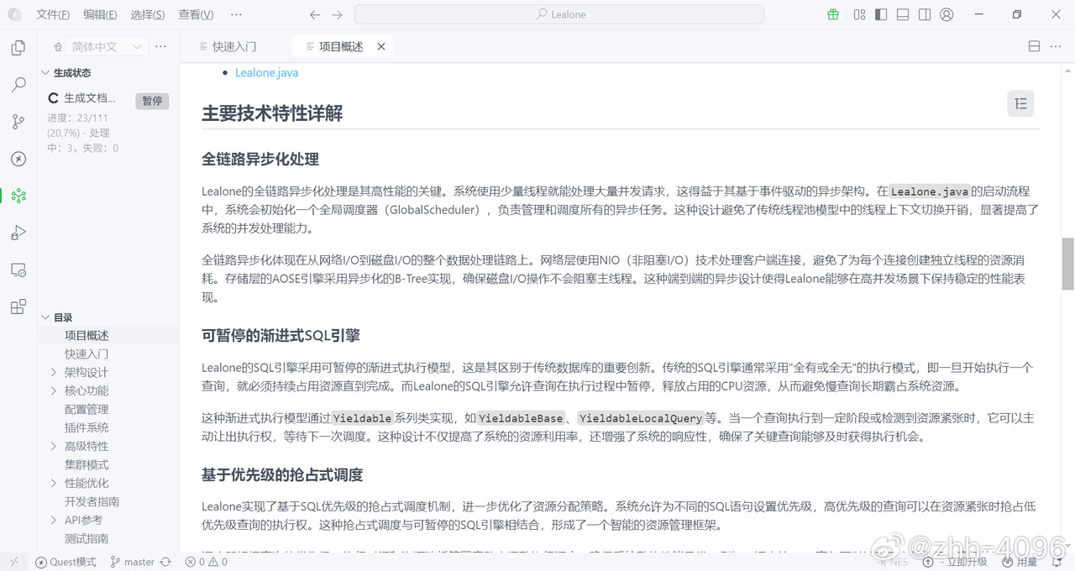Navigate back with the left arrow

tap(315, 14)
